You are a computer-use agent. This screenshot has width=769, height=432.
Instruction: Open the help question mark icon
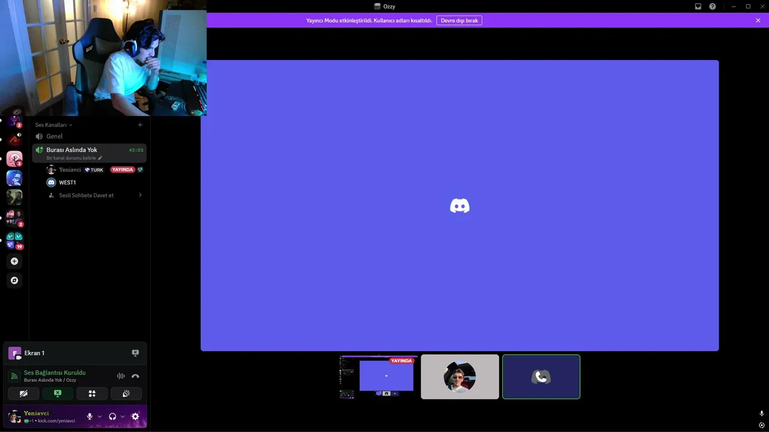(713, 7)
